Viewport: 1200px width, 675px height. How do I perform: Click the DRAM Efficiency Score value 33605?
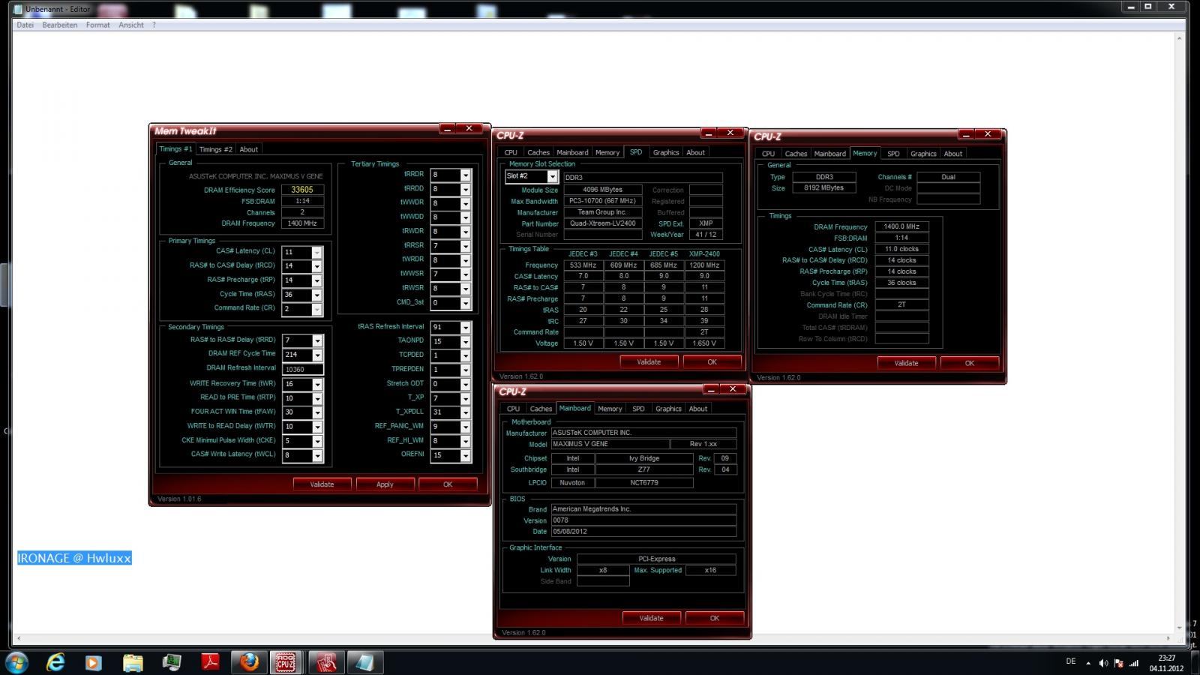pyautogui.click(x=302, y=190)
